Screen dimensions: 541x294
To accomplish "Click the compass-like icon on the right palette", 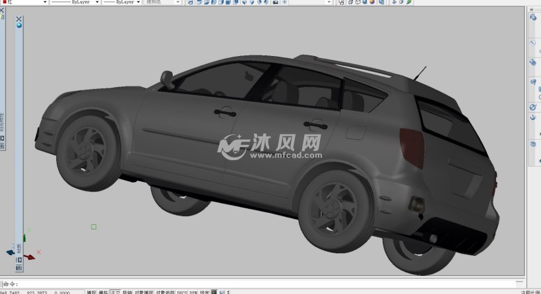I will (x=533, y=43).
